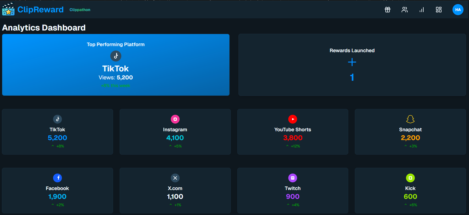Go to ClipReward home wordmark
This screenshot has height=215, width=469.
[40, 10]
